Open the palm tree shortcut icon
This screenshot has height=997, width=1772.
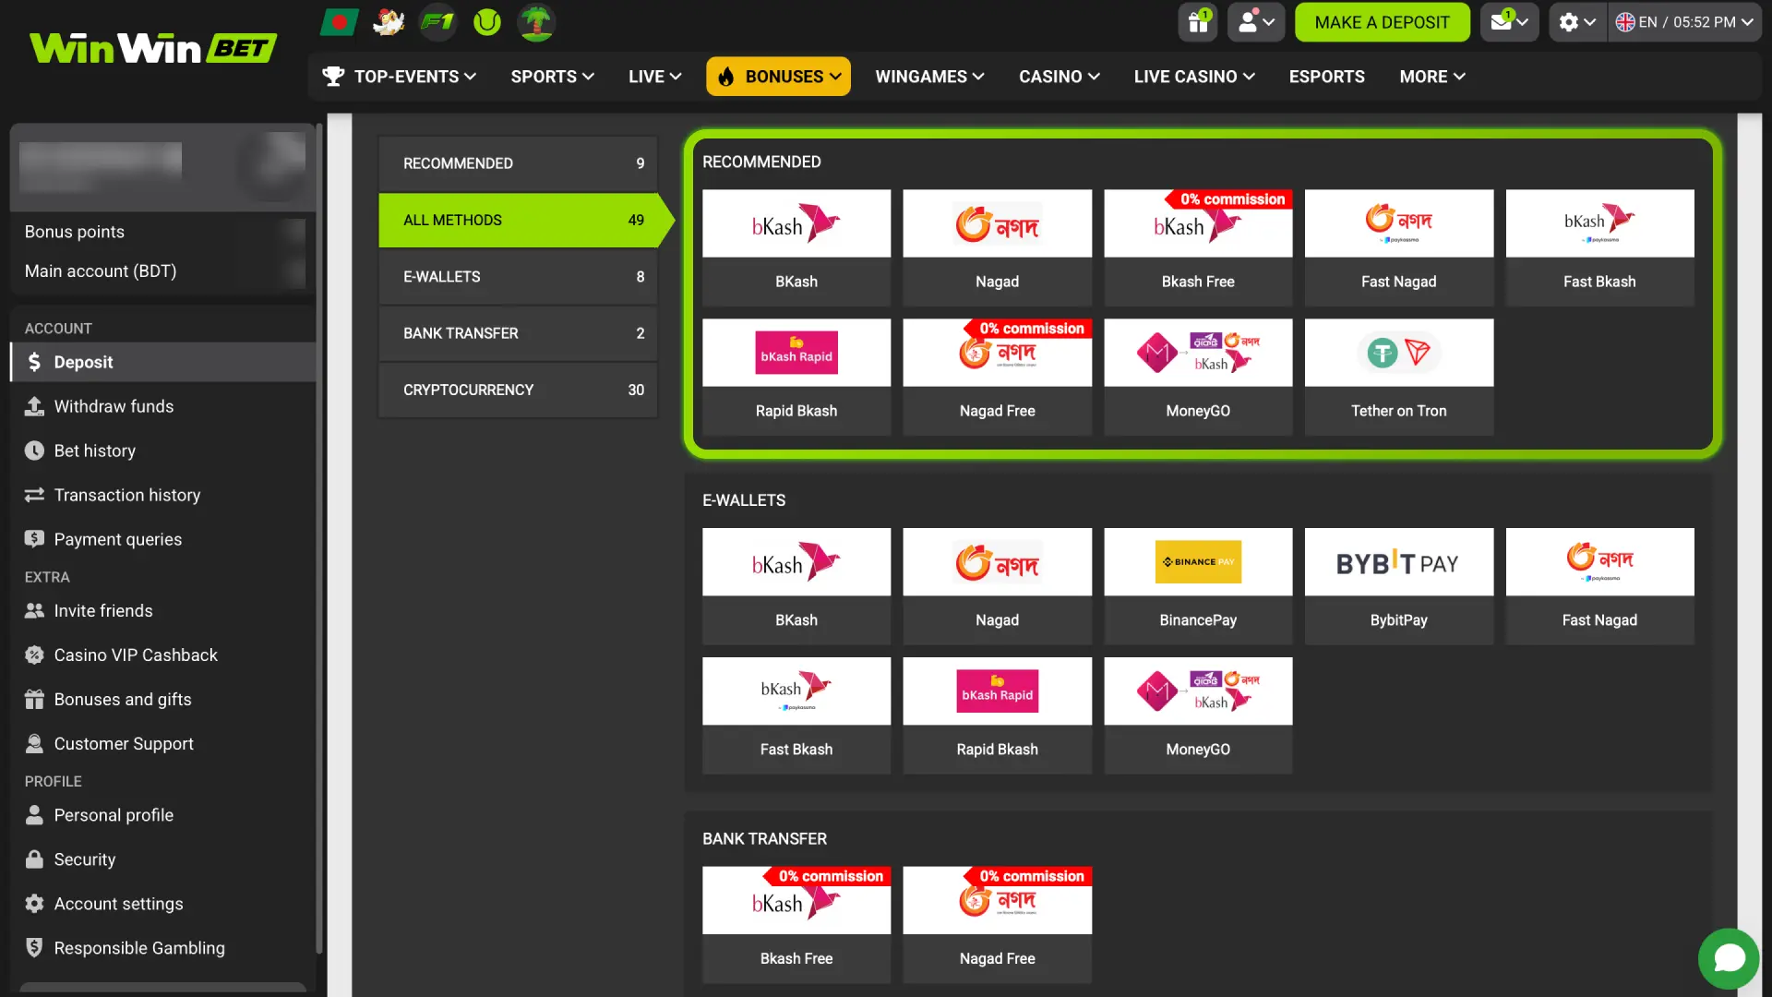[536, 21]
